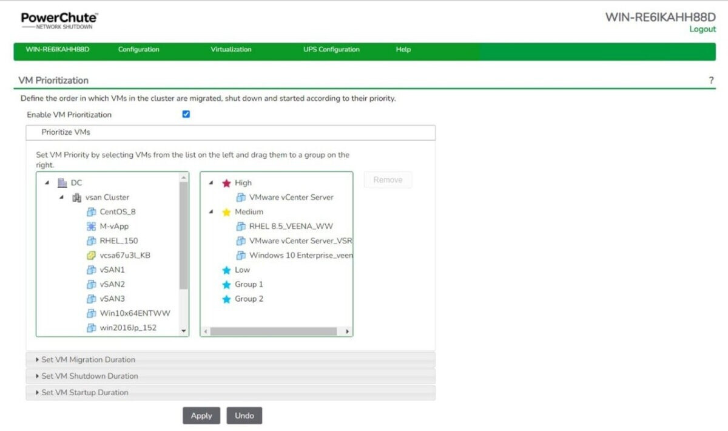
Task: Collapse the DC tree node
Action: (47, 183)
